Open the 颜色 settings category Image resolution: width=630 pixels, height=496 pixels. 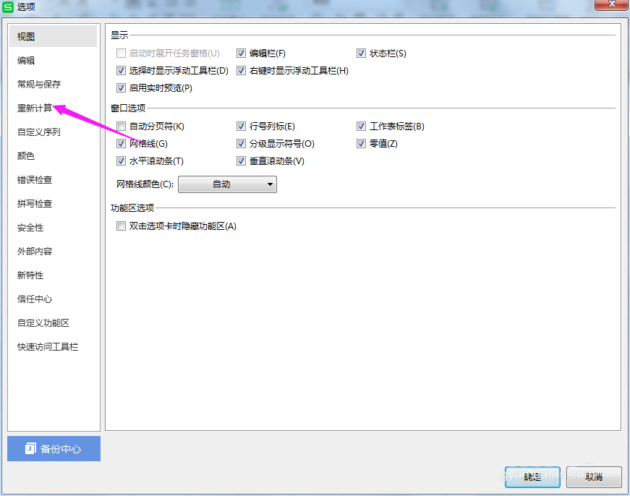[x=26, y=155]
